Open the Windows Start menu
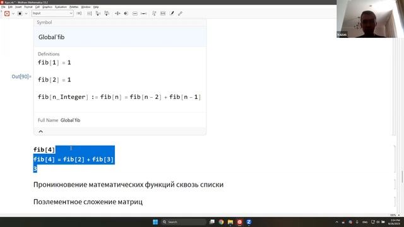 155,222
